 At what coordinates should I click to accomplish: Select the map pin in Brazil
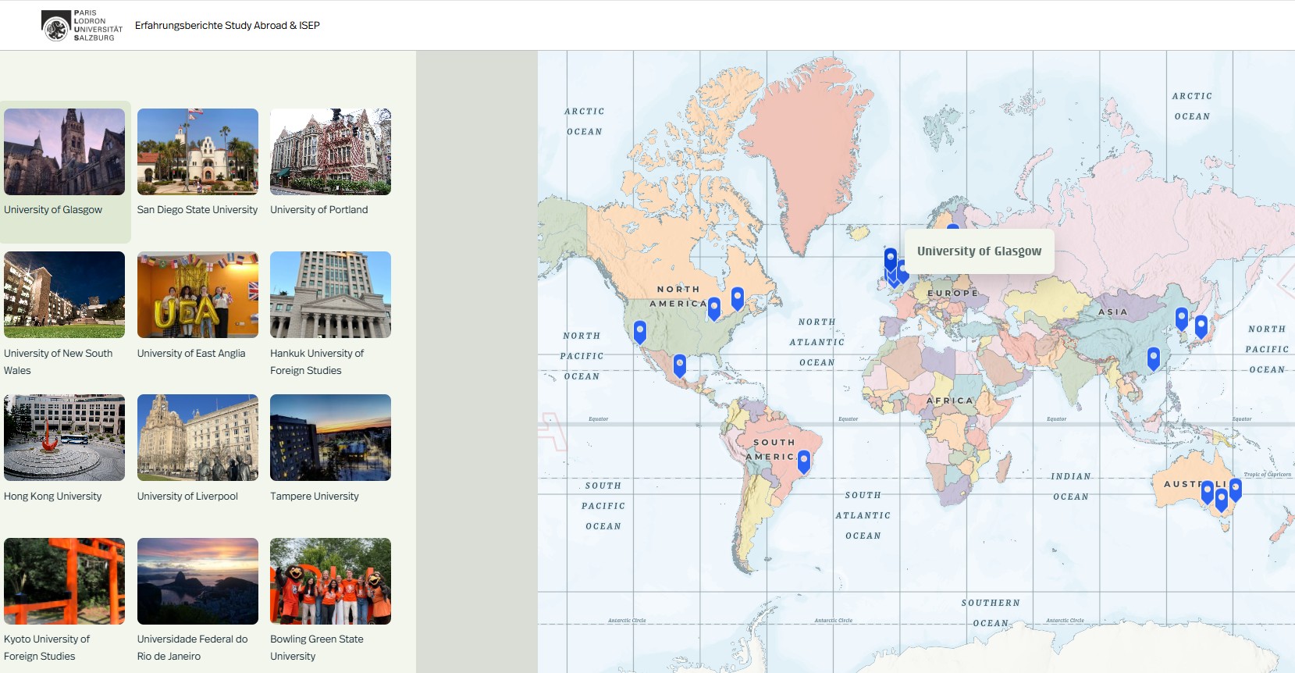[804, 461]
